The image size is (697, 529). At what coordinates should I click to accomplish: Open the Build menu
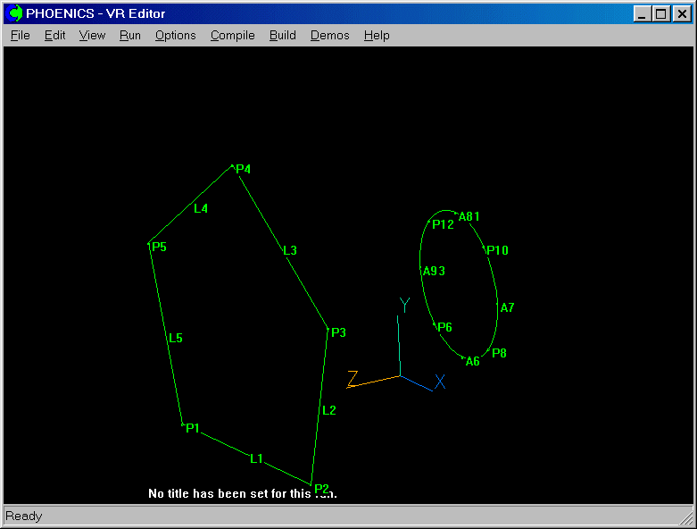pyautogui.click(x=282, y=36)
